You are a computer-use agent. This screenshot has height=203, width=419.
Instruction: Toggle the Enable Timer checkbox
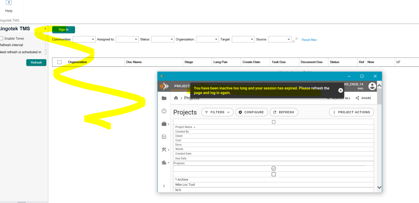(x=1, y=38)
